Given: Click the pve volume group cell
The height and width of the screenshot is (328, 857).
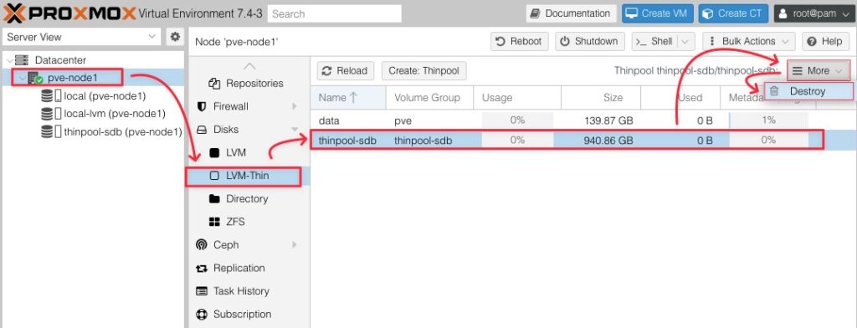Looking at the screenshot, I should (429, 120).
